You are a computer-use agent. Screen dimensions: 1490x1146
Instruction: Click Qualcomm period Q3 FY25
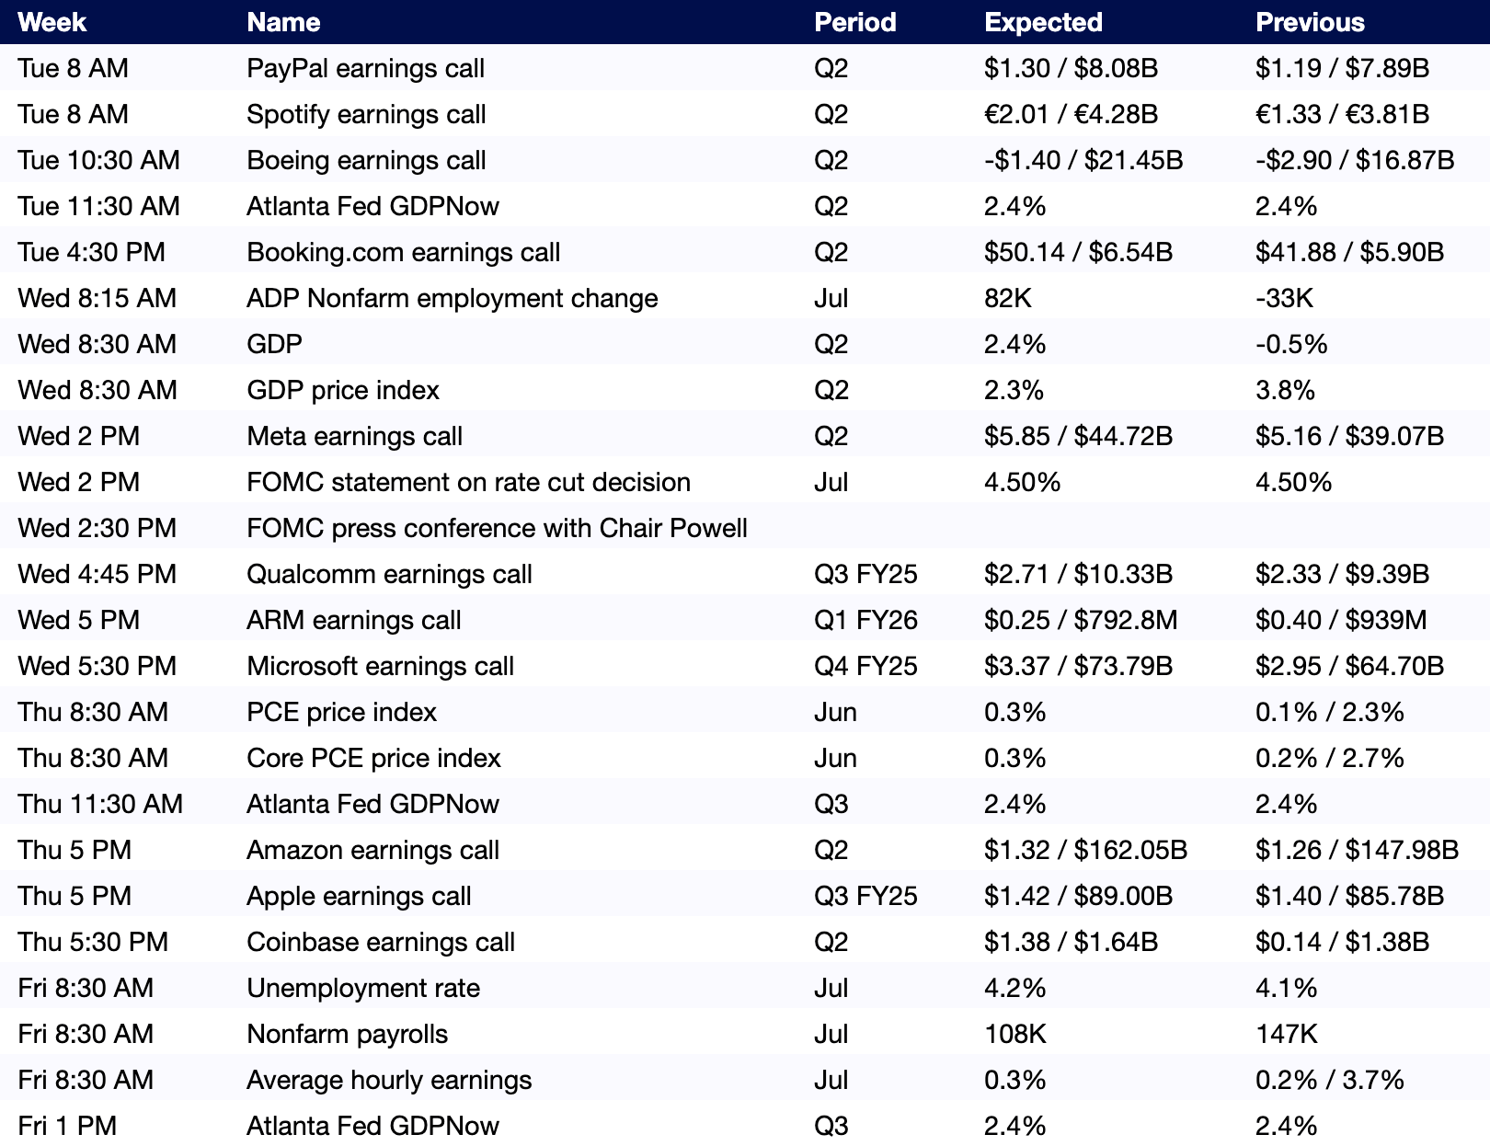point(865,574)
